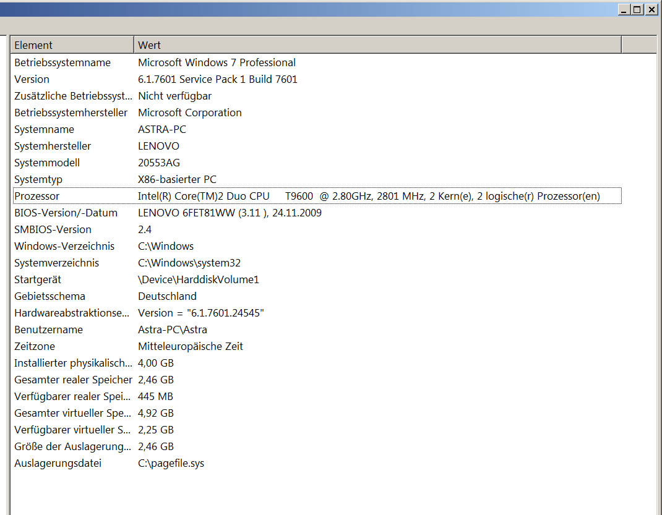662x515 pixels.
Task: Select the Verfügbarer virtueller S... row label
Action: (x=72, y=430)
